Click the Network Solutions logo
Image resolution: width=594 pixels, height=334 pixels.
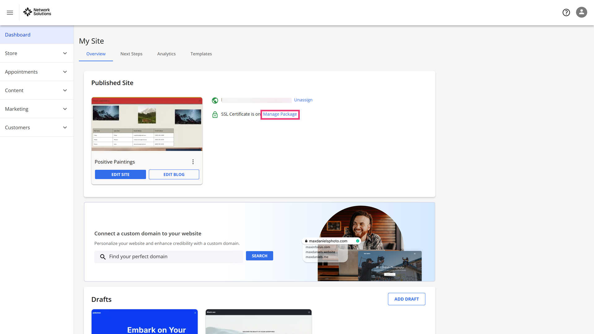(x=37, y=12)
